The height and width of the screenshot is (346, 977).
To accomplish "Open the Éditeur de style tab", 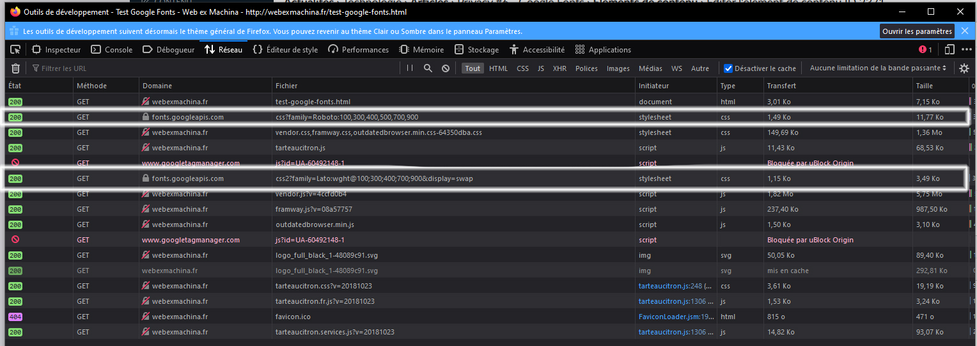I will tap(285, 49).
